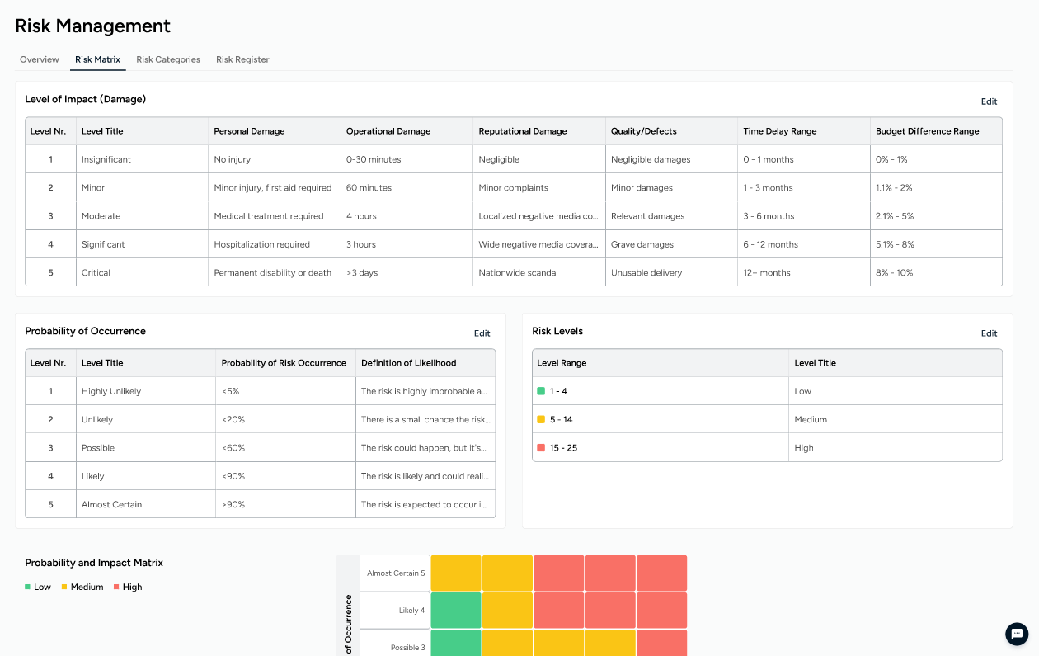
Task: Select the Low legend marker in the matrix legend
Action: tap(27, 587)
